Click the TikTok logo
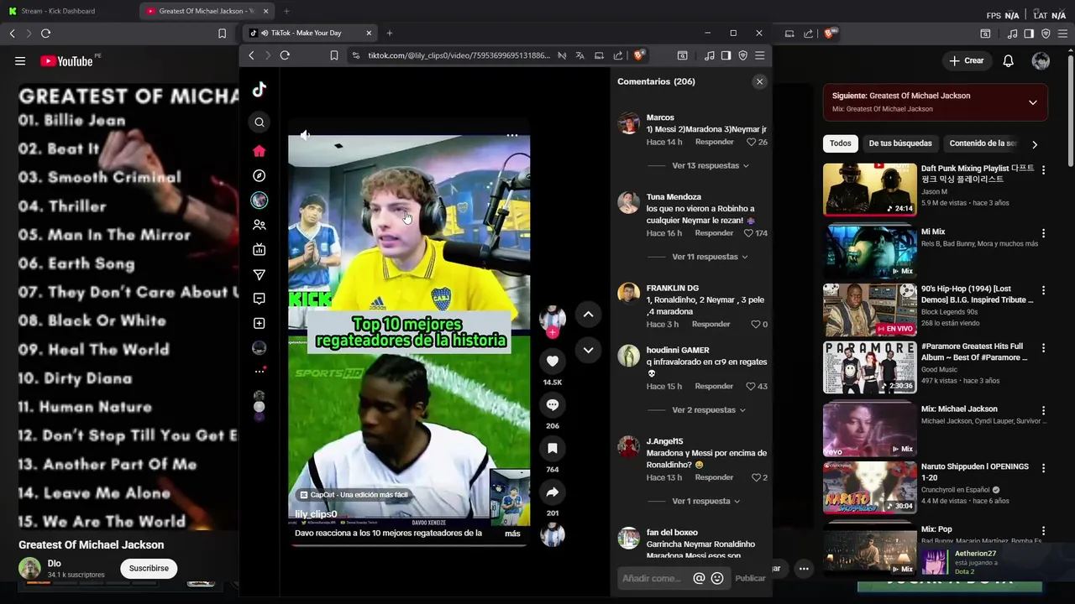Image resolution: width=1075 pixels, height=604 pixels. click(x=260, y=89)
